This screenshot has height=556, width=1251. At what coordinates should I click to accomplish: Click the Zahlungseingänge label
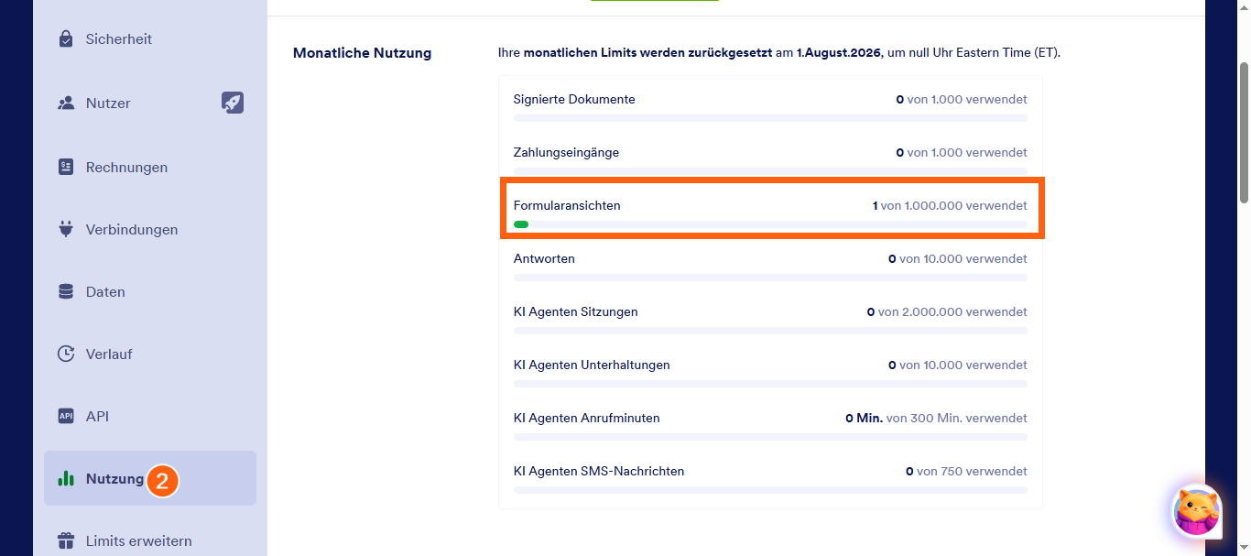click(566, 152)
